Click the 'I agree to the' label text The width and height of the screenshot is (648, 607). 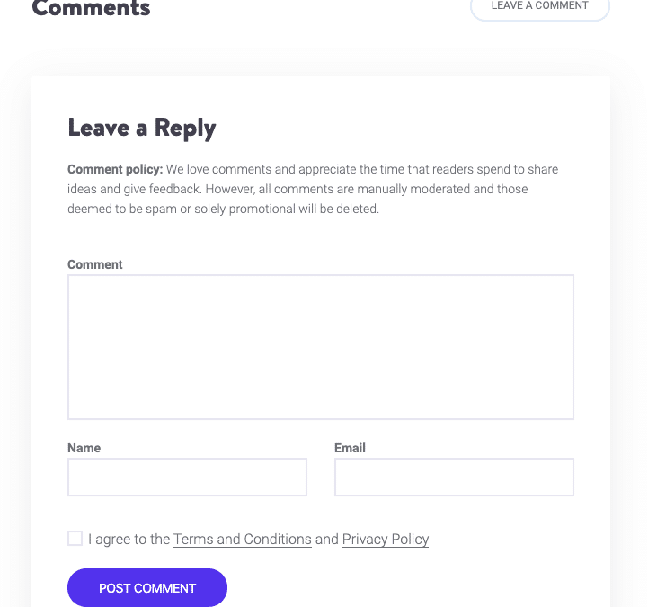[129, 540]
